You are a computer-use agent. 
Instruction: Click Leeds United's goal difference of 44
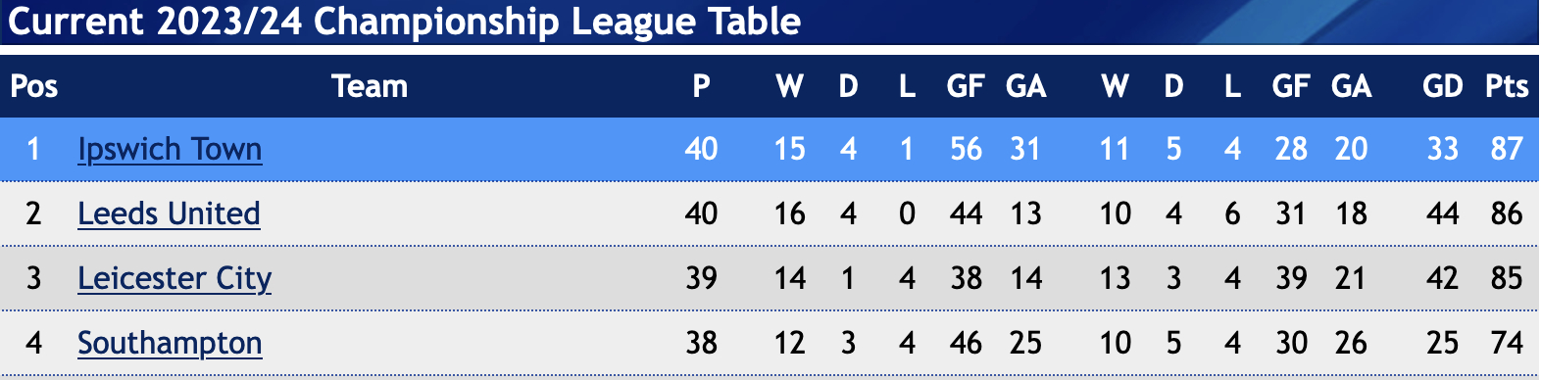(x=1442, y=214)
